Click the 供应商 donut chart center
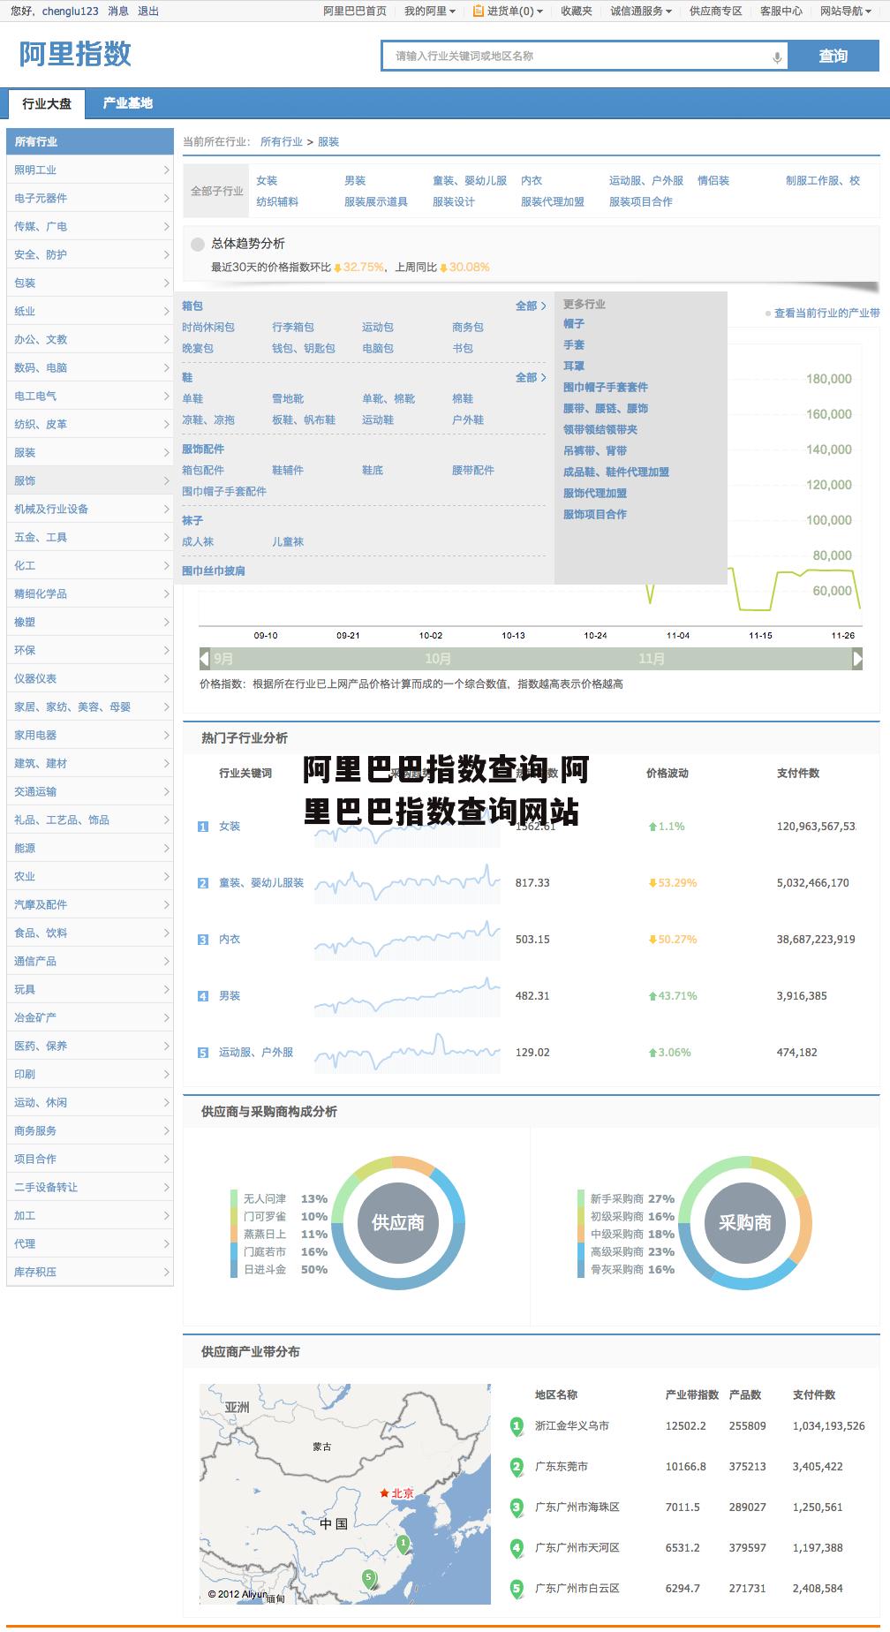The image size is (890, 1632). point(398,1223)
